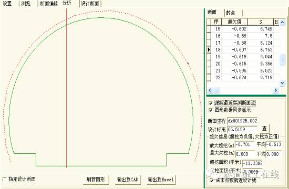Click the average over-excavation field -0.513
289x189 pixels.
[x=274, y=144]
